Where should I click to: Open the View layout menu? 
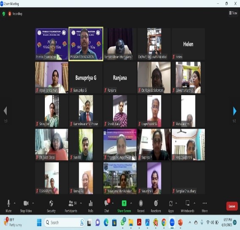[x=233, y=13]
